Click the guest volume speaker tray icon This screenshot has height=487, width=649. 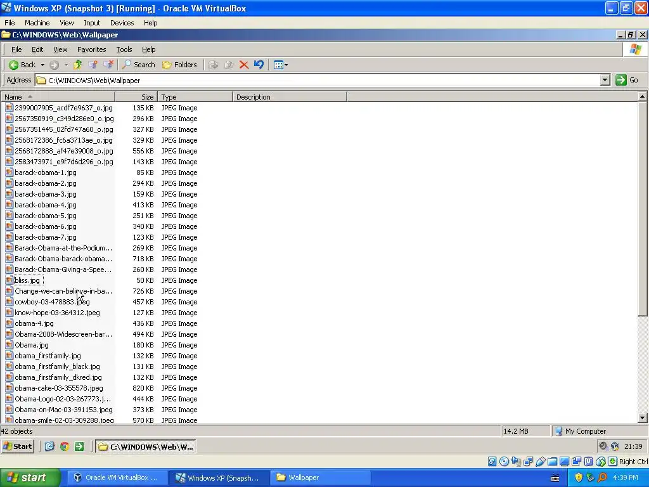[x=603, y=446]
